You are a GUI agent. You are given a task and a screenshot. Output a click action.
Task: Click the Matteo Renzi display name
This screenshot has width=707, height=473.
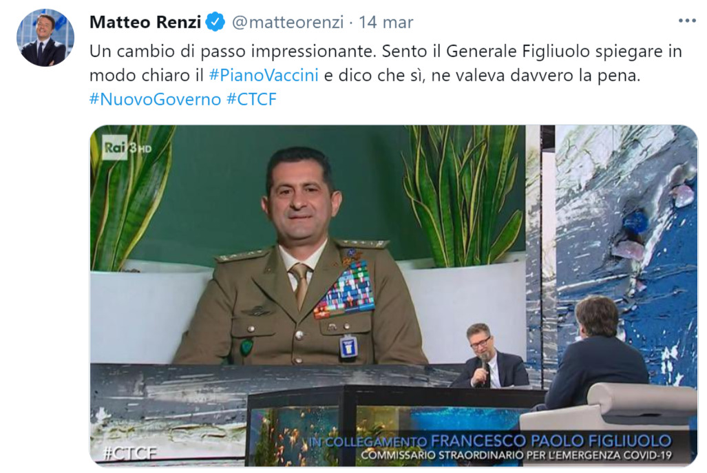pos(145,22)
